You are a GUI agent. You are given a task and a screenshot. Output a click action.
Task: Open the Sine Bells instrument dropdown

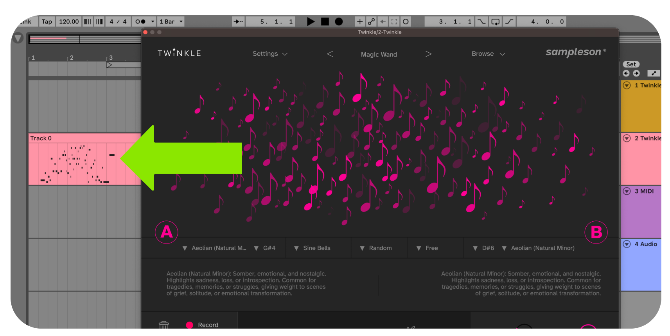(x=312, y=248)
